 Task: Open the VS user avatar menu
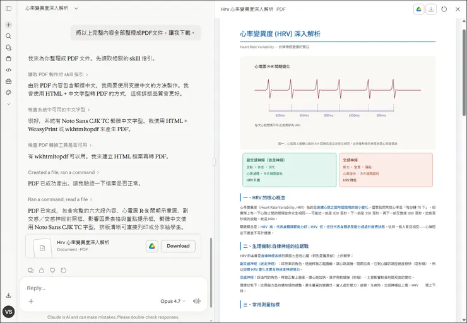(x=9, y=312)
